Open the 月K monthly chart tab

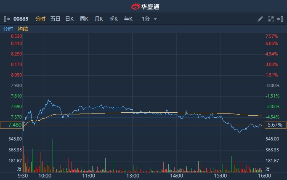coord(99,19)
